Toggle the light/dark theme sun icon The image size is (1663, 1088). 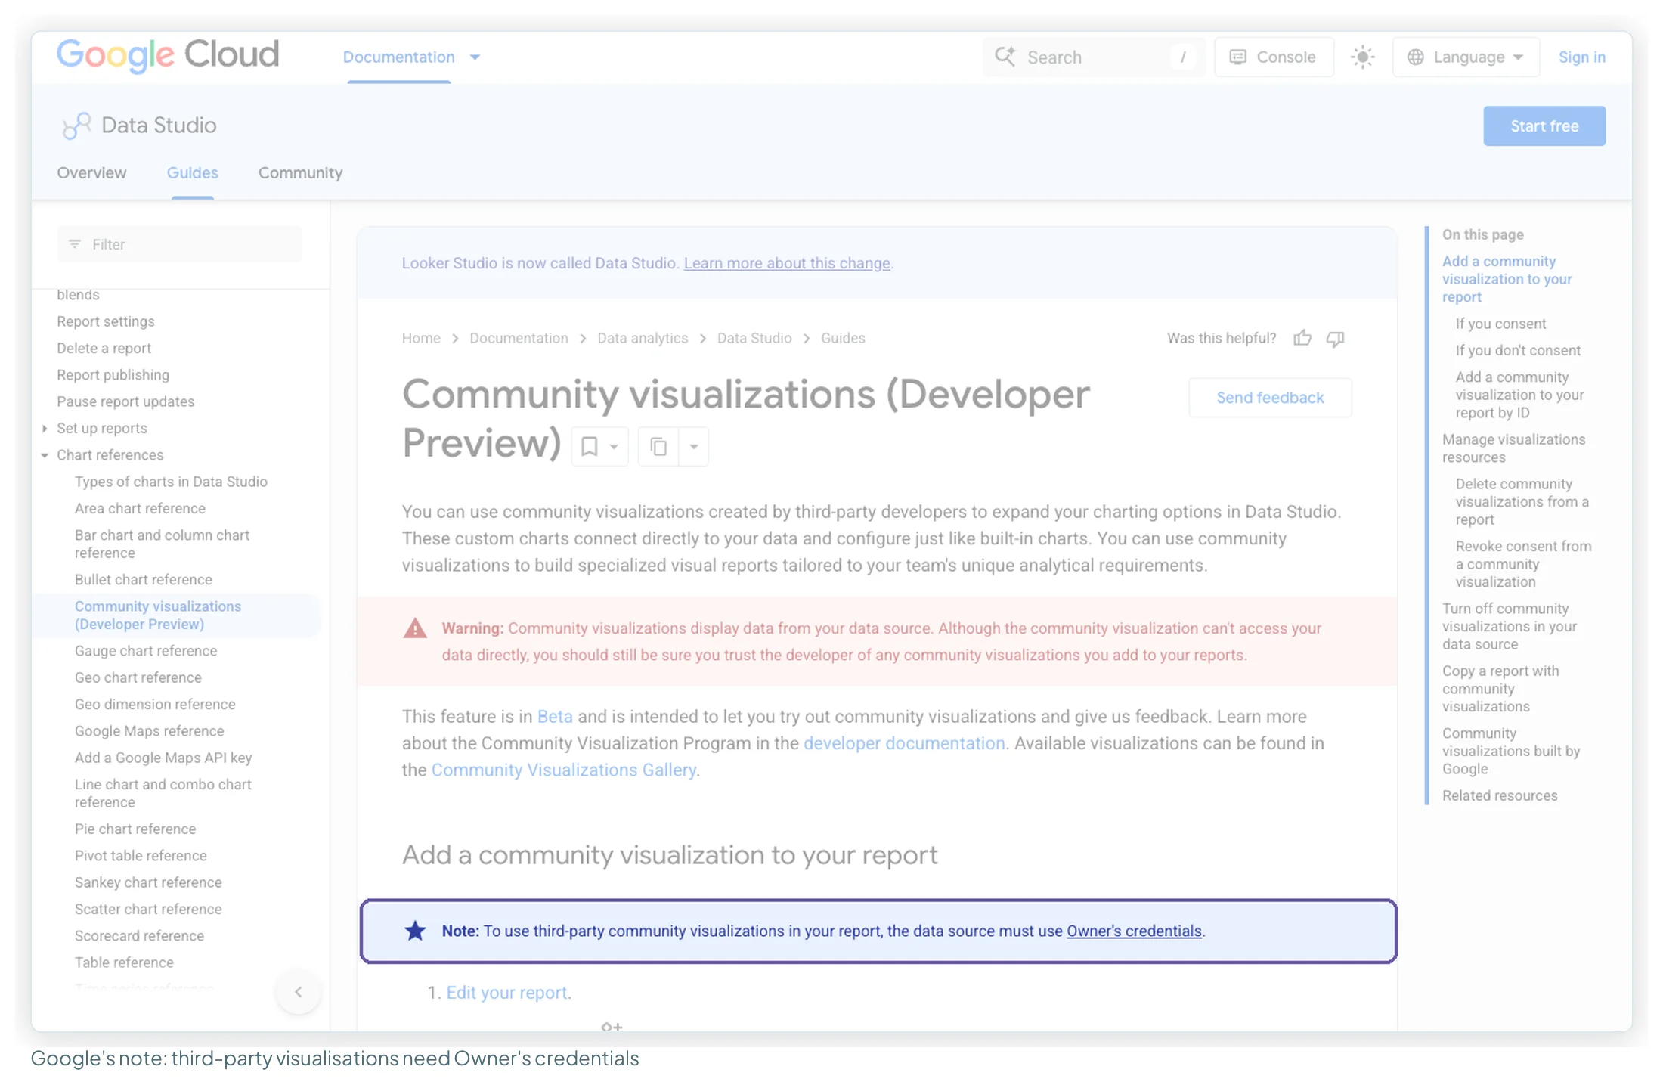pyautogui.click(x=1362, y=57)
